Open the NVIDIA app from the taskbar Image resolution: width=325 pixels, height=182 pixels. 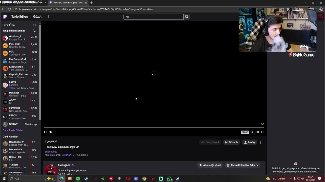point(103,179)
